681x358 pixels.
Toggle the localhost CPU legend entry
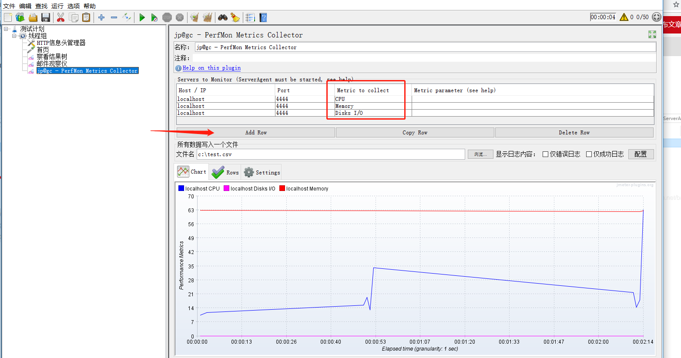click(198, 188)
